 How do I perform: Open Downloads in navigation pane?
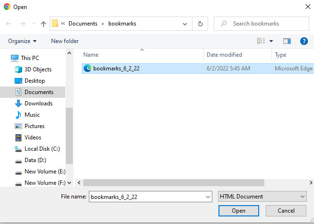pos(38,103)
